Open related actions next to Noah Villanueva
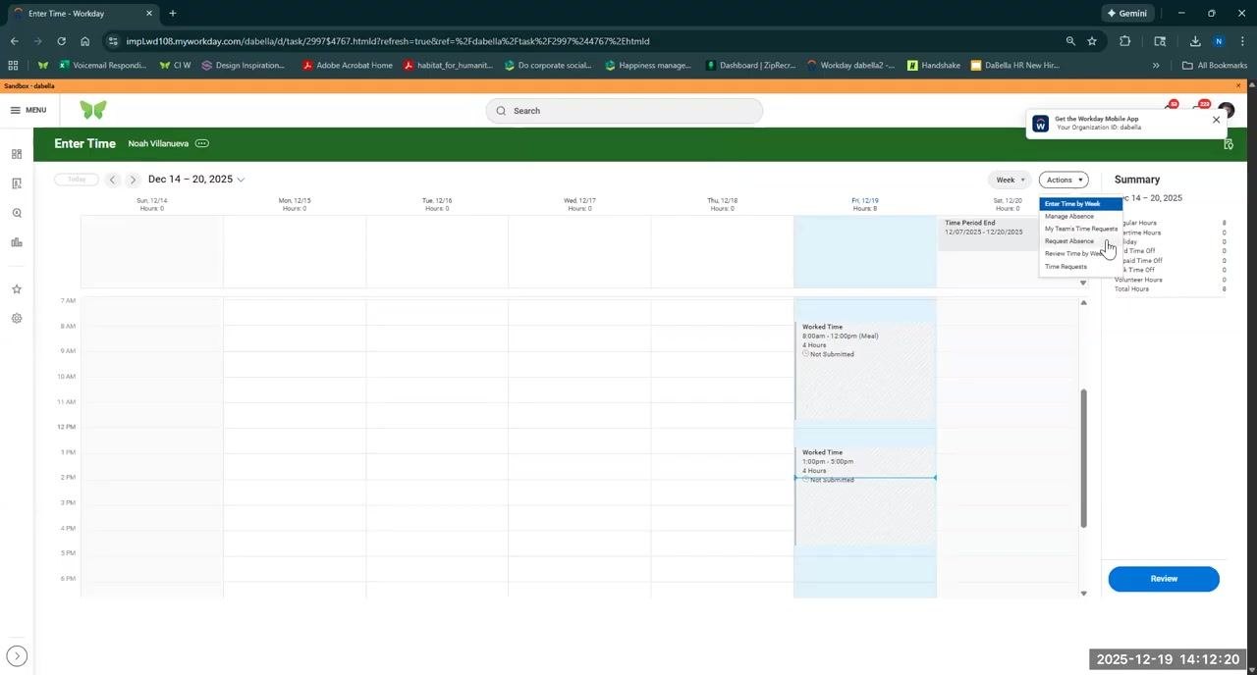Image resolution: width=1257 pixels, height=675 pixels. (x=202, y=143)
